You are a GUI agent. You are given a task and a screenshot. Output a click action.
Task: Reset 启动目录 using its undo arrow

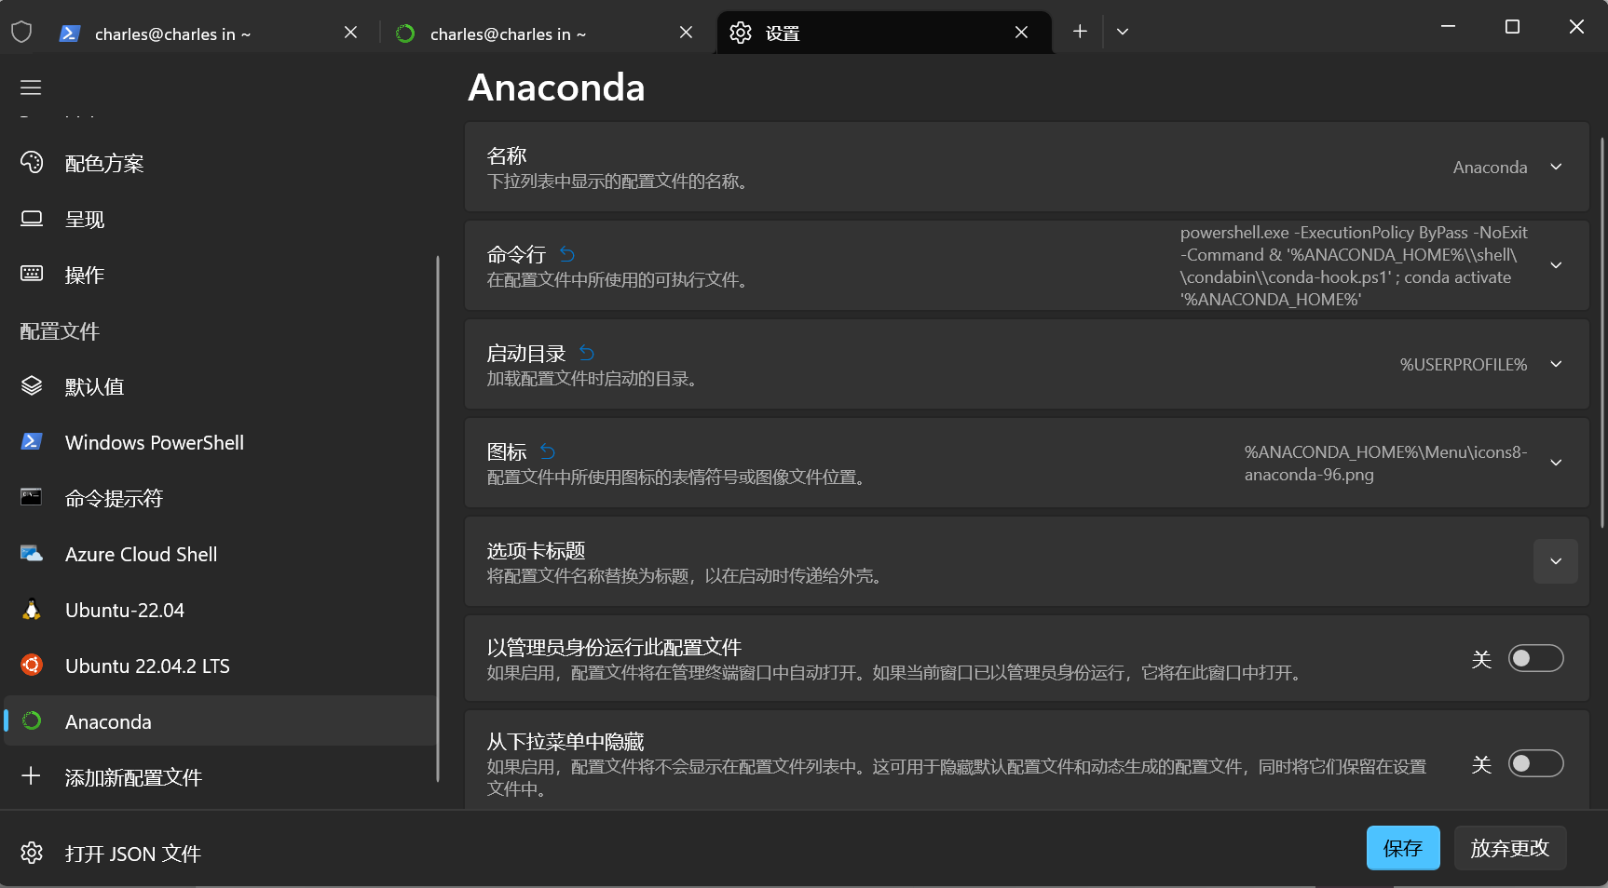[586, 353]
